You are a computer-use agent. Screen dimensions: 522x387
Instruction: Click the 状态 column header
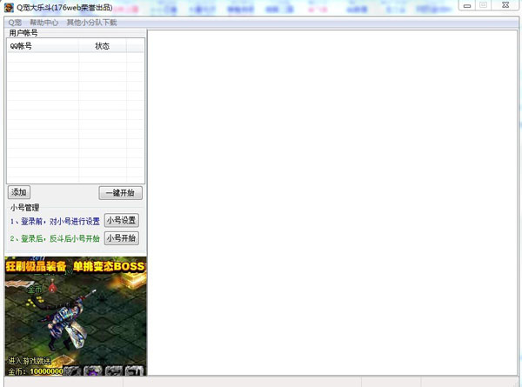[102, 46]
